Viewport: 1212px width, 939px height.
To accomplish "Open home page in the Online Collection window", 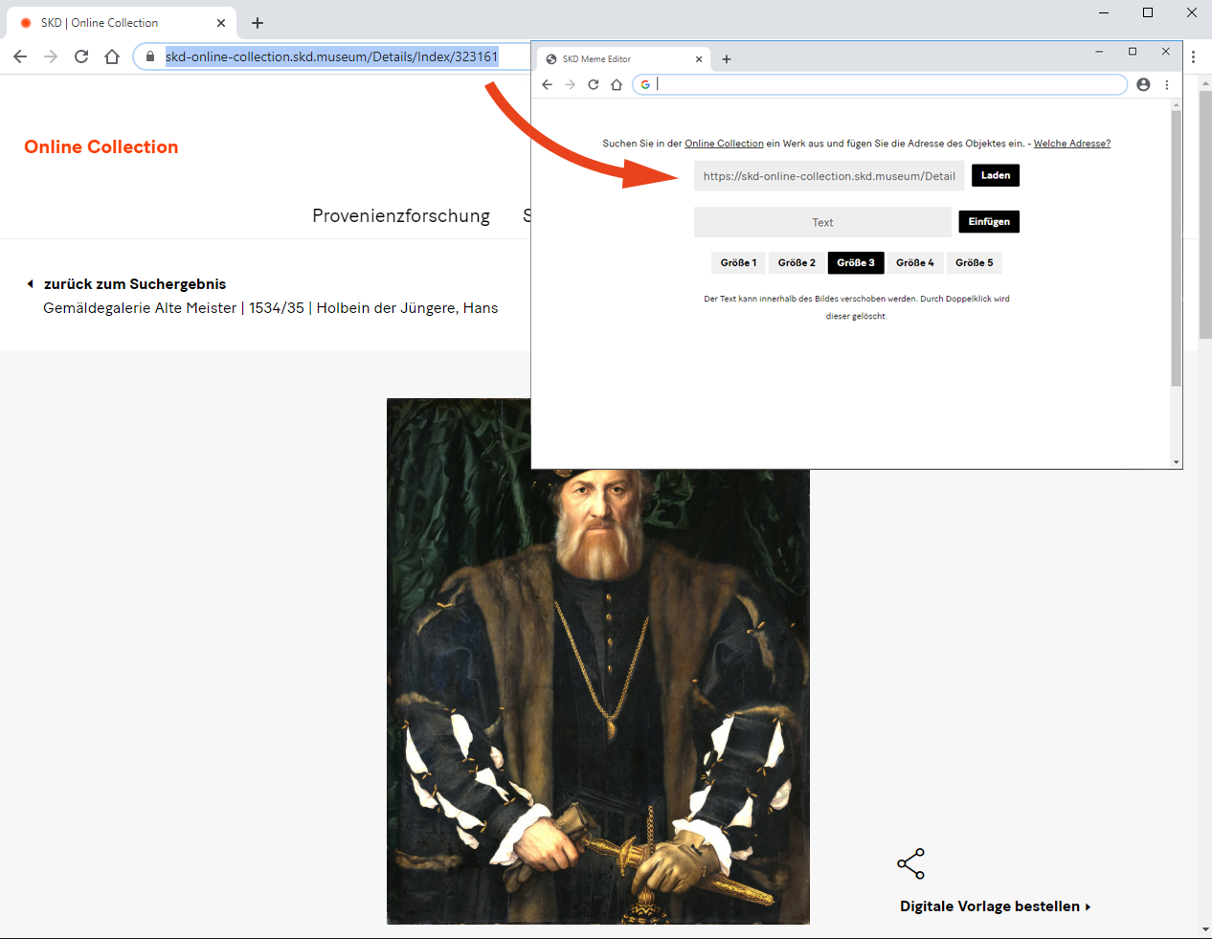I will click(112, 56).
